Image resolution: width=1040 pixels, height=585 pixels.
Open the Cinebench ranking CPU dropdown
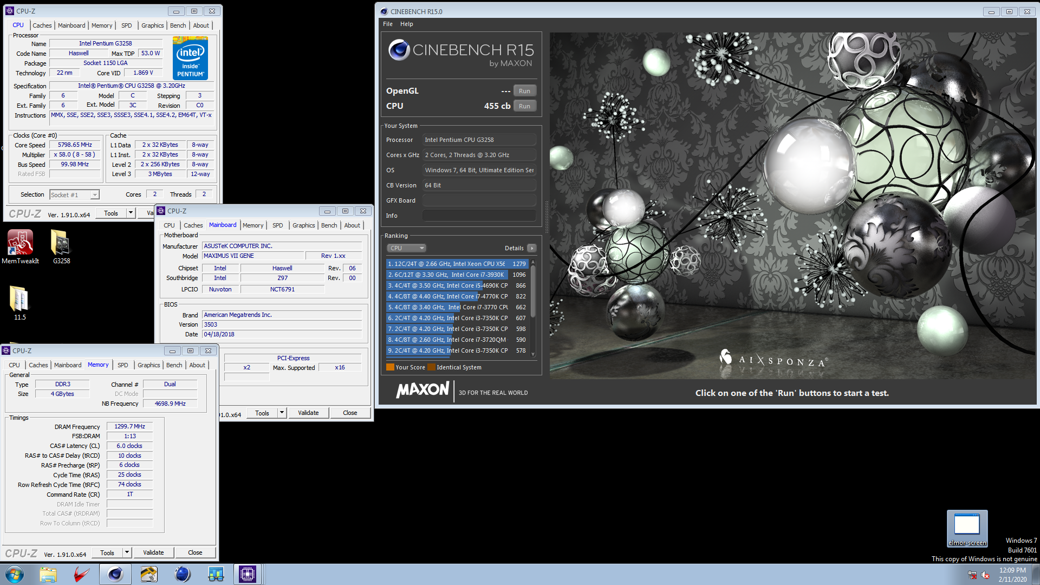[x=406, y=248]
